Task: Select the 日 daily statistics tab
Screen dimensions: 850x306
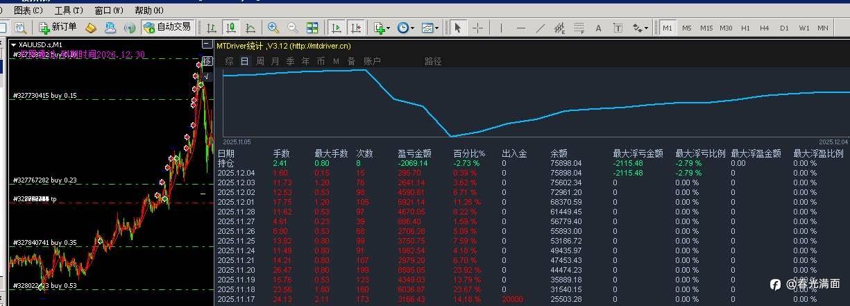Action: click(244, 61)
